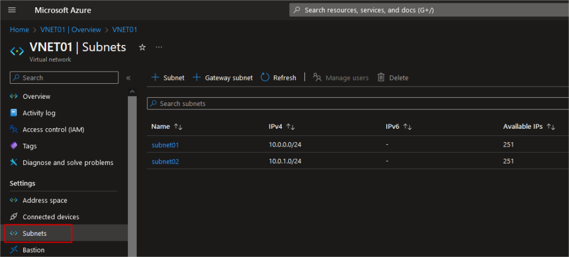Click 10.0.0.0/24 address cell
569x257 pixels.
click(285, 145)
